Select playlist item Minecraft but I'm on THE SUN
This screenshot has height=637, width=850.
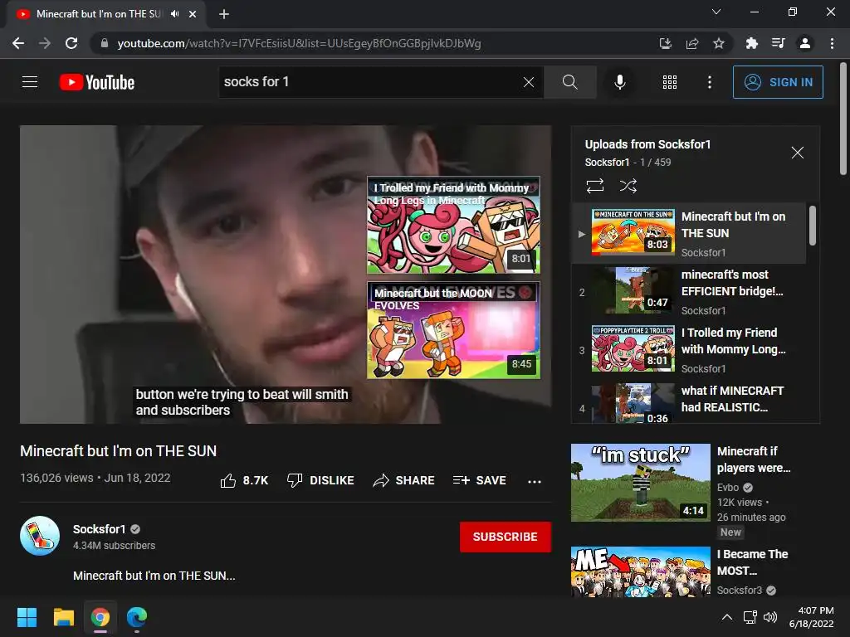tap(688, 233)
